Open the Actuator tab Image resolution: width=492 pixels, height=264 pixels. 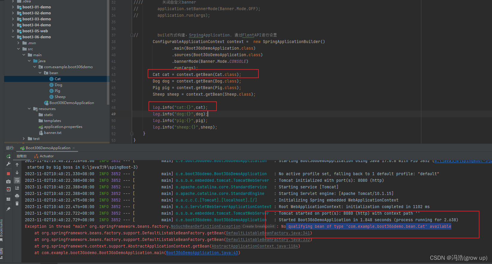tap(44, 156)
